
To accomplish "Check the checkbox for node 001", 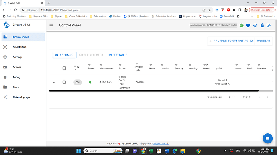I will click(64, 82).
